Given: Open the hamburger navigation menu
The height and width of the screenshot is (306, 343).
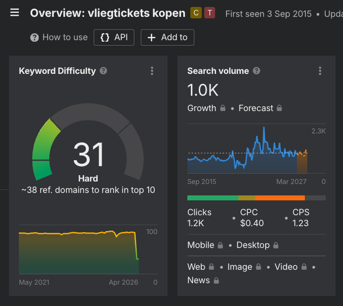Looking at the screenshot, I should click(15, 12).
